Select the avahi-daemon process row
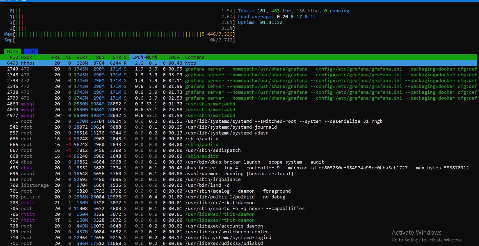Viewport: 479px width, 246px height. point(239,174)
